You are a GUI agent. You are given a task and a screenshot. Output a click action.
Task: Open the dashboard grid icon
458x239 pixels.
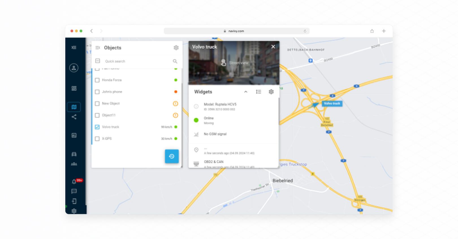(x=74, y=88)
